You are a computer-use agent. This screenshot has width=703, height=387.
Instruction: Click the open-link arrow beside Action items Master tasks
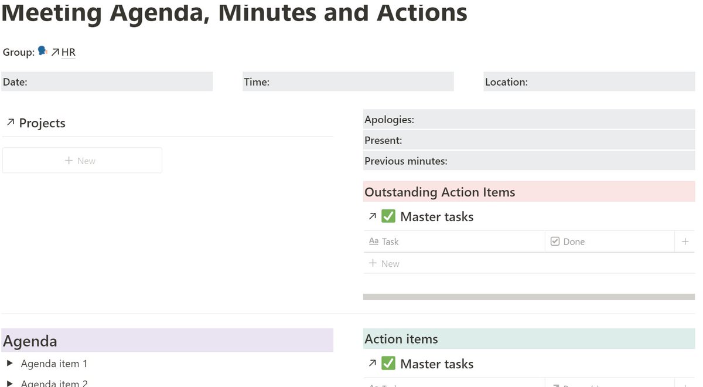[x=373, y=363]
